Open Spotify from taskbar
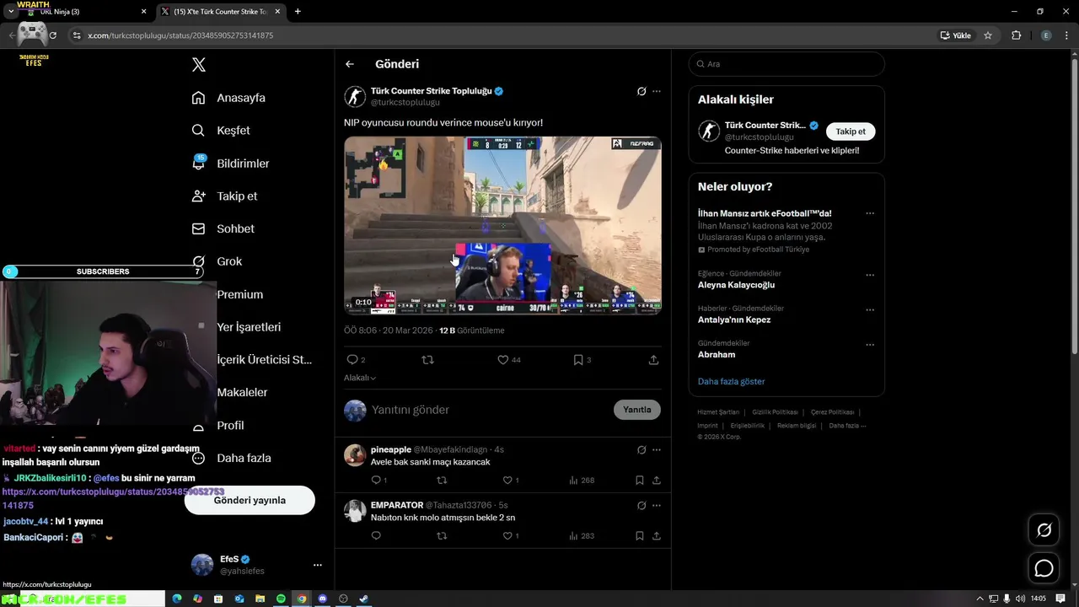The image size is (1079, 607). 281,599
